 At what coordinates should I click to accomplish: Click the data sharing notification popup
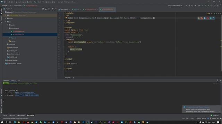(202, 109)
